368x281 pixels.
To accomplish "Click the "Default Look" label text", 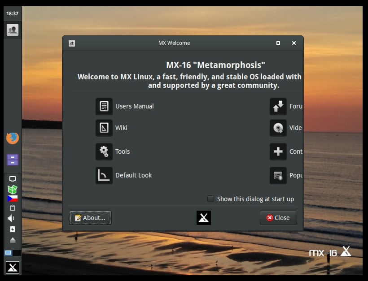I will point(134,175).
